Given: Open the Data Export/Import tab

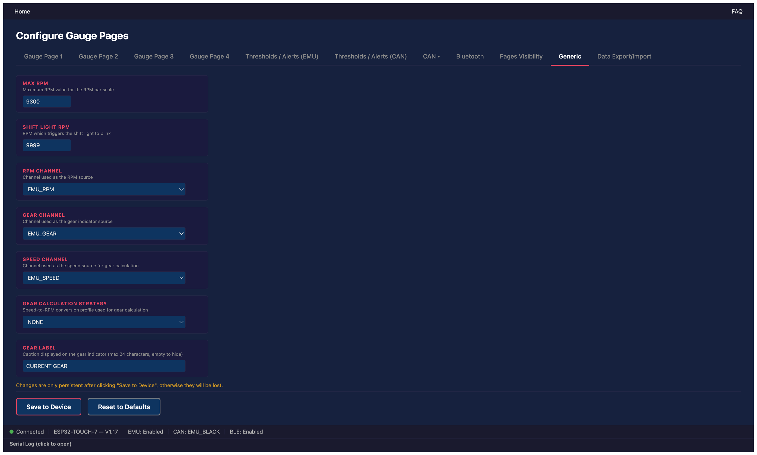Looking at the screenshot, I should click(x=624, y=56).
